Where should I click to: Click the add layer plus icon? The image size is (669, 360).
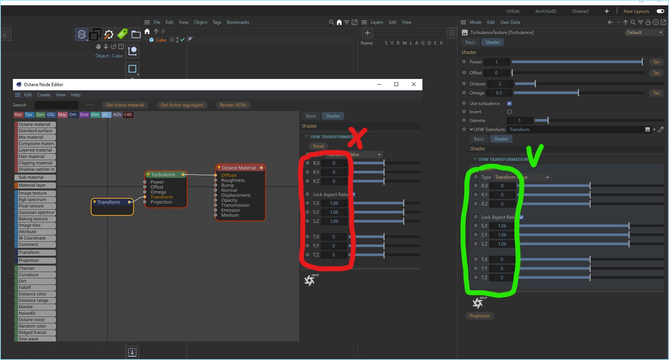[367, 33]
